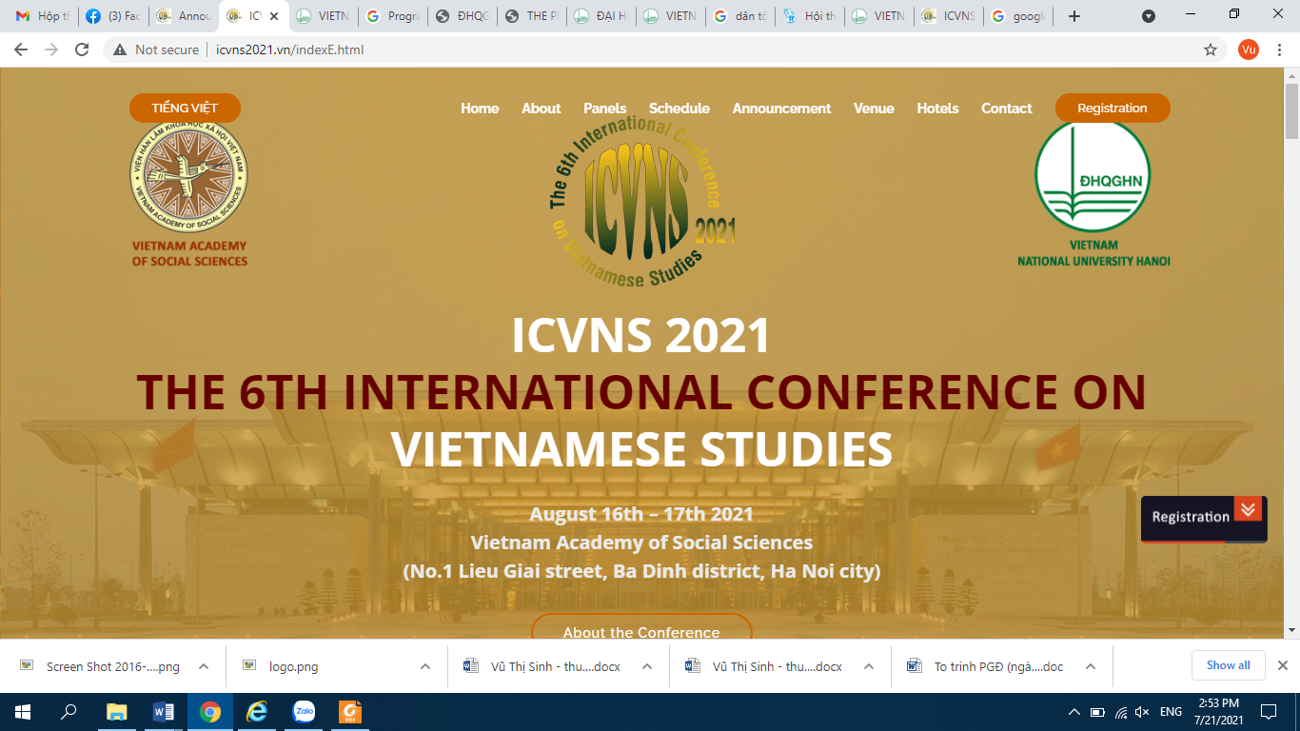Viewport: 1300px width, 731px height.
Task: Expand options for first Vũ Thị Sinh docx
Action: coord(647,666)
